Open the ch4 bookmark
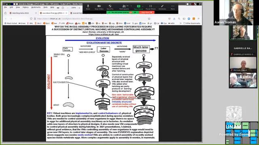The image size is (259, 145). [91, 23]
